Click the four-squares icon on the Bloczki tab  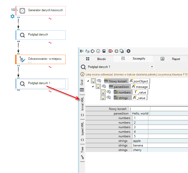[88, 59]
